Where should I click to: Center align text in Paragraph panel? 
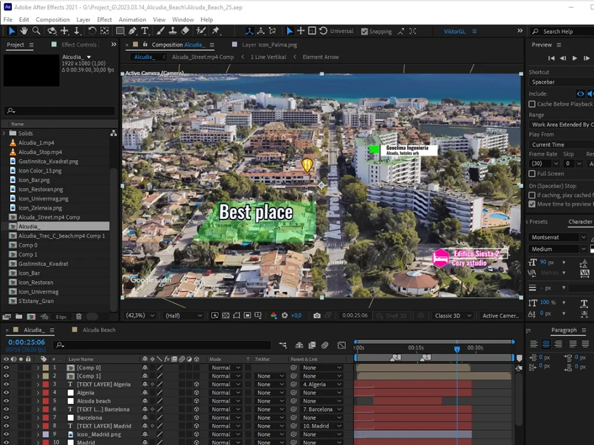546,344
